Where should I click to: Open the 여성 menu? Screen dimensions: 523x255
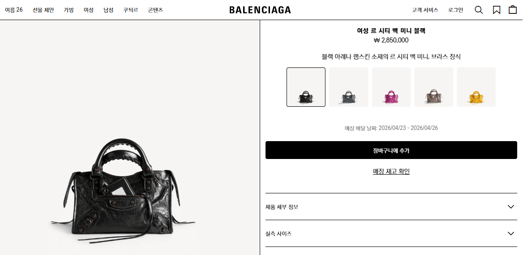(x=89, y=10)
